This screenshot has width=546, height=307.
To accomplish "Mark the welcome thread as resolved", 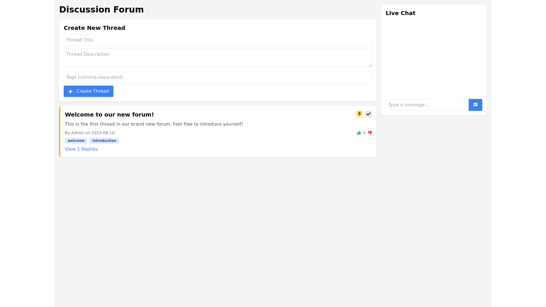I will click(x=368, y=114).
